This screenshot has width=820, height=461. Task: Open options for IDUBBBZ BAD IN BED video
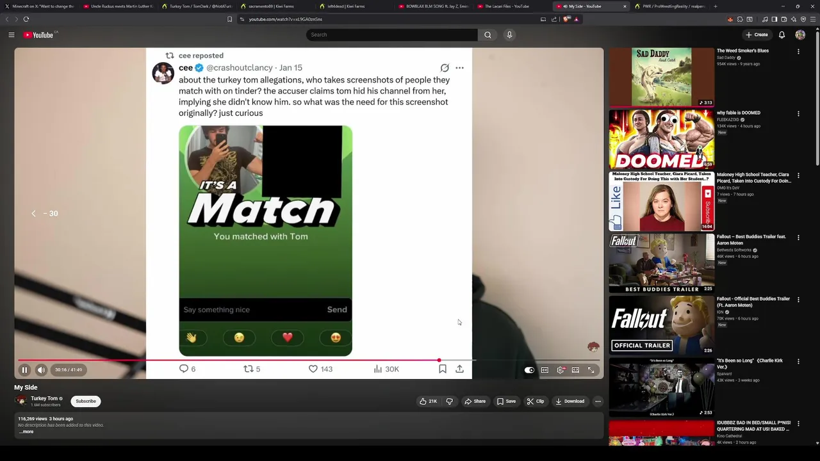[x=798, y=424]
